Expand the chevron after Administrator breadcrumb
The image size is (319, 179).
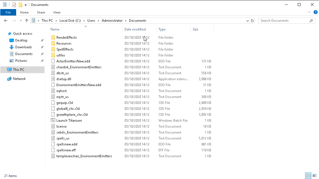[126, 21]
